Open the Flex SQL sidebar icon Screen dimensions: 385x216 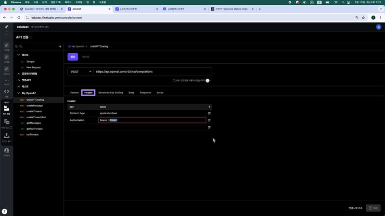point(7,124)
